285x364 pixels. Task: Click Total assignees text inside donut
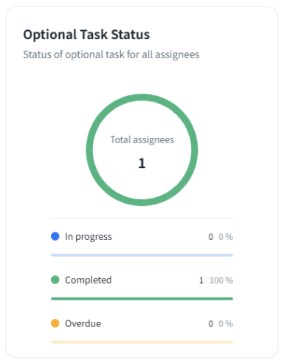(x=142, y=140)
